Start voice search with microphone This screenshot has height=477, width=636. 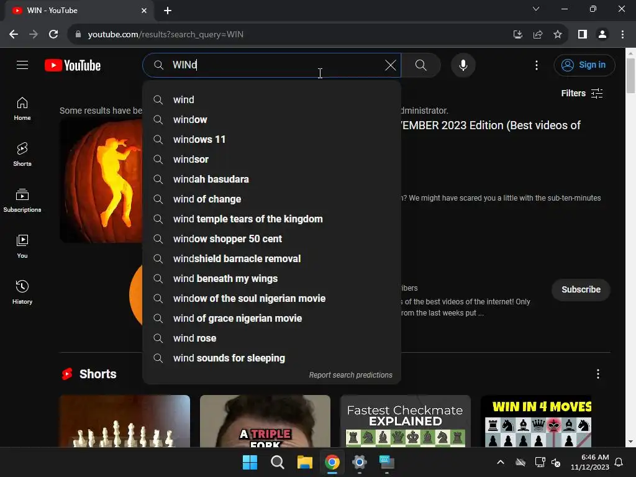(463, 65)
